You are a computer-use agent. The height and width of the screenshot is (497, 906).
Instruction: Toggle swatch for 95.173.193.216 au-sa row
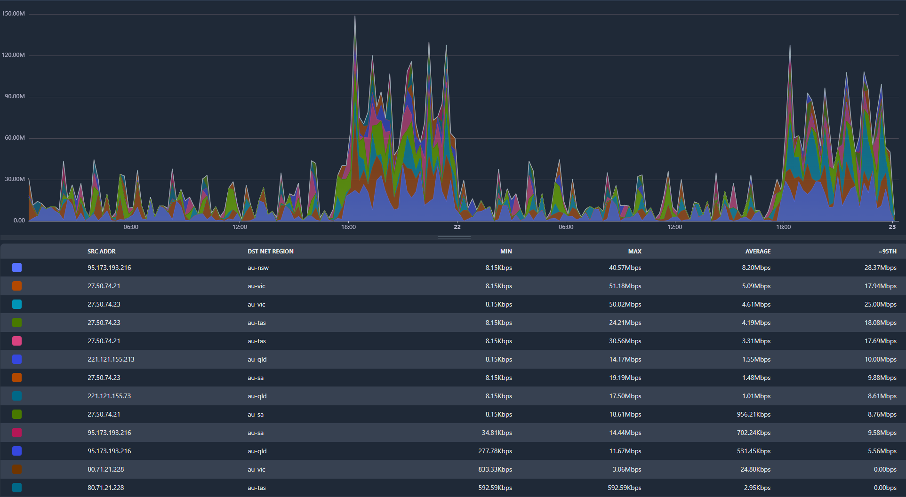point(17,433)
